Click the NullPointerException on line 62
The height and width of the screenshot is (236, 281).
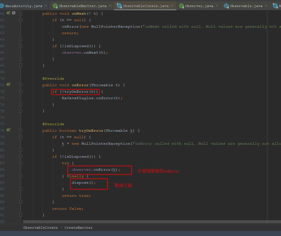click(116, 27)
